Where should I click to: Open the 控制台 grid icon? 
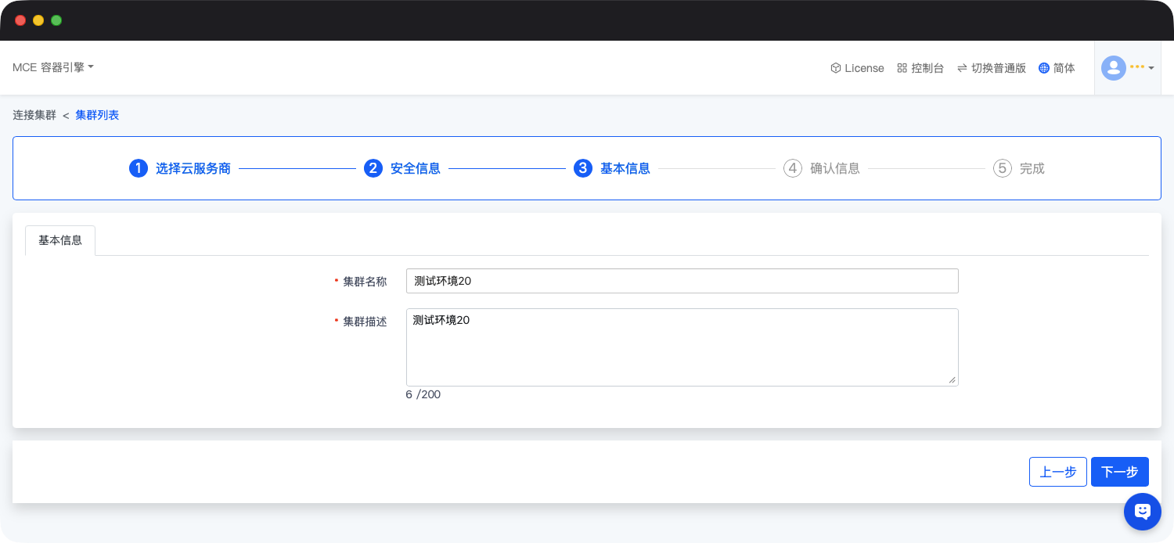pyautogui.click(x=902, y=68)
